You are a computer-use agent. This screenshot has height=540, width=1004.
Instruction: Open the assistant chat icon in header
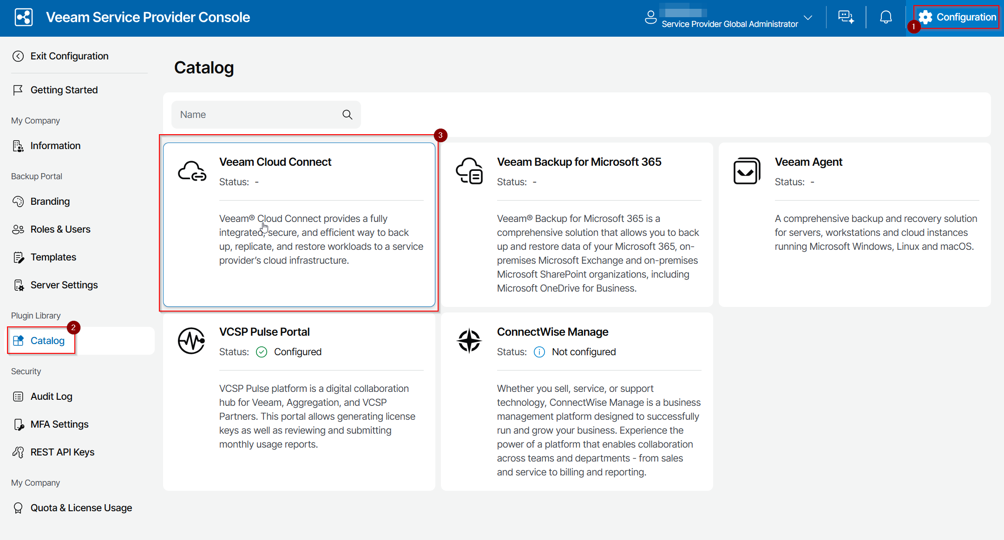(x=846, y=18)
